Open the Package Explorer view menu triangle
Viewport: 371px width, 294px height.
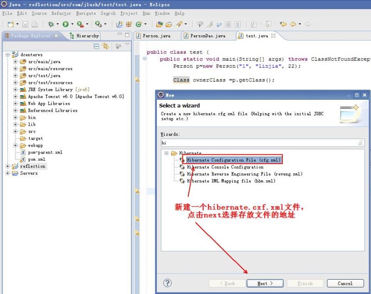(x=127, y=44)
